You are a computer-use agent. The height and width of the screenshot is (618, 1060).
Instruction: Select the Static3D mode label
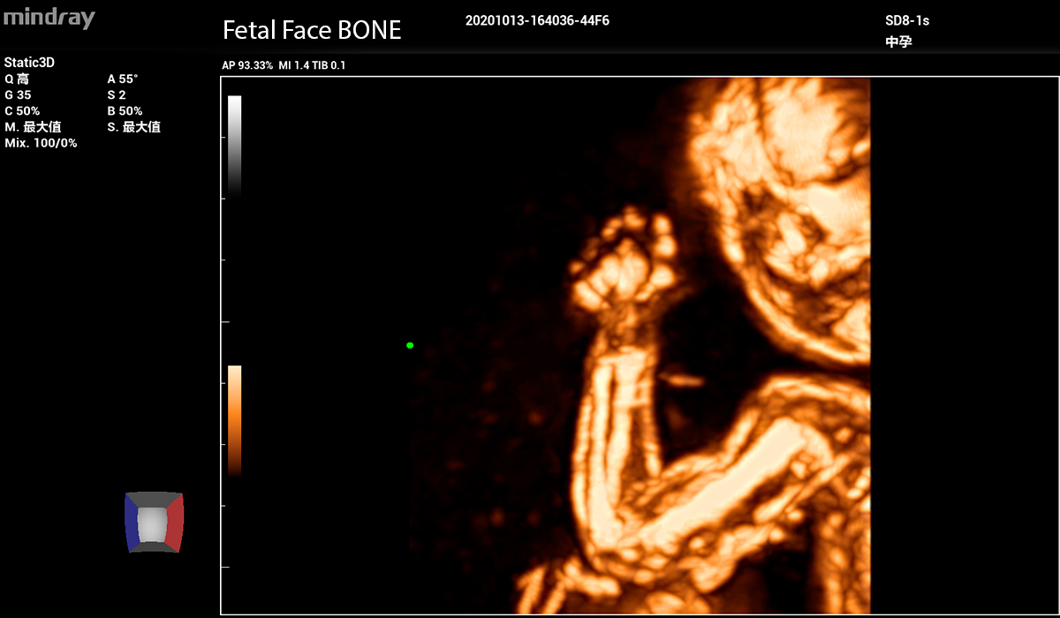[x=29, y=63]
